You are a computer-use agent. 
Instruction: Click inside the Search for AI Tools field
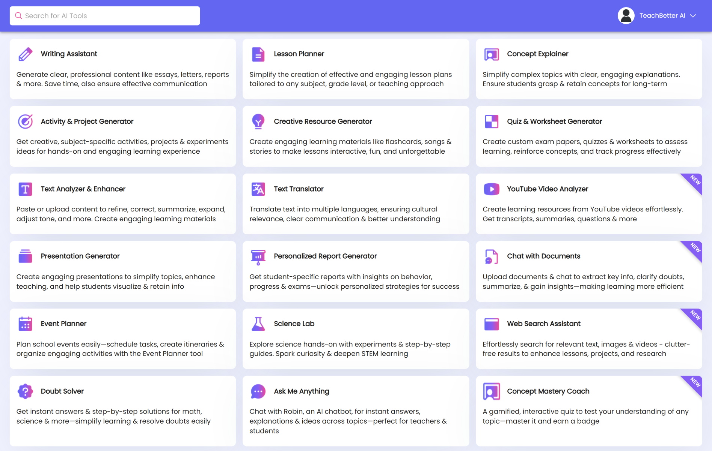point(105,15)
